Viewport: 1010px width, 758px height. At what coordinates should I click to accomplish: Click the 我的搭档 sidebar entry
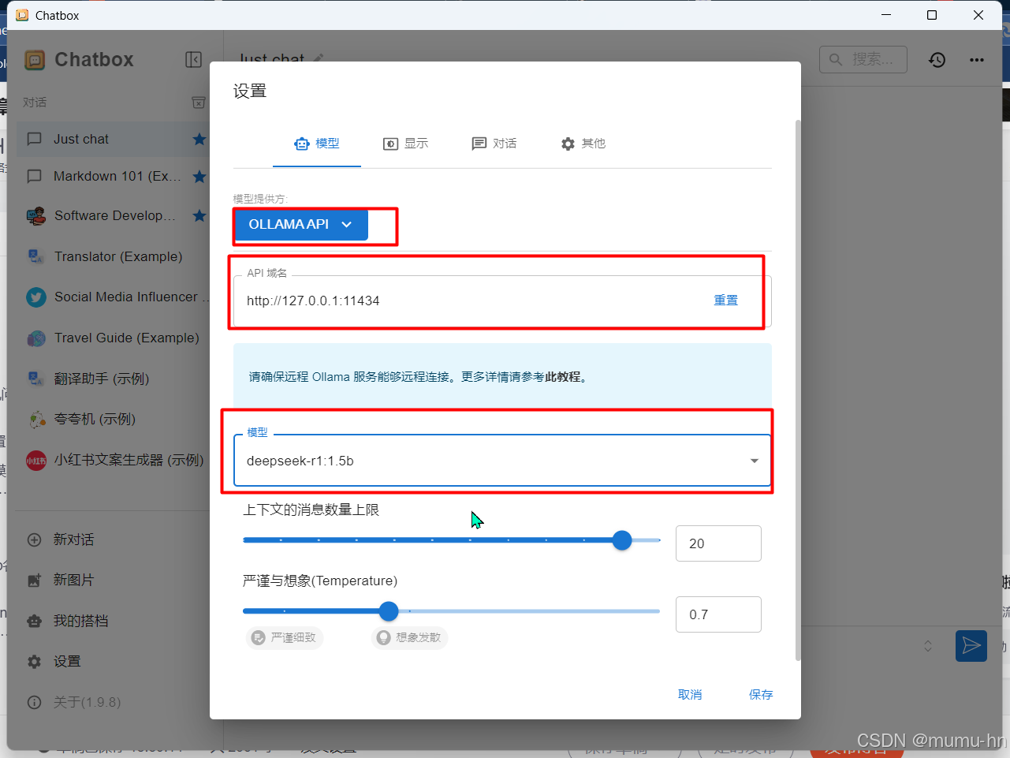tap(112, 621)
